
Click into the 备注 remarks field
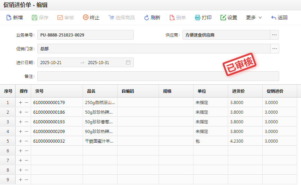click(x=158, y=76)
